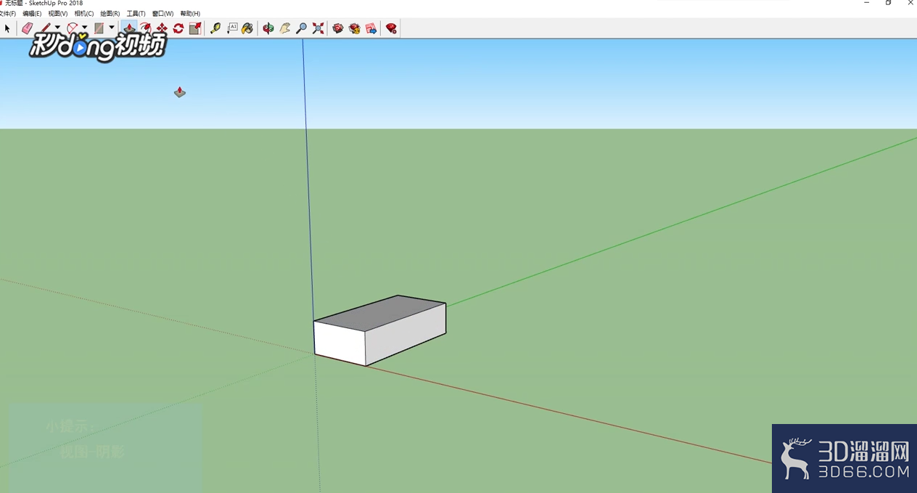Open the 编辑(E) menu
This screenshot has height=493, width=917.
click(32, 14)
